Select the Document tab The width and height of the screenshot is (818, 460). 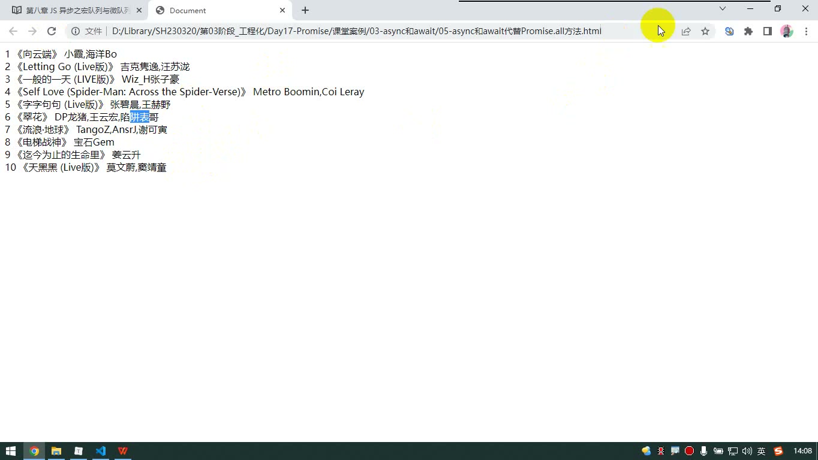tap(219, 10)
